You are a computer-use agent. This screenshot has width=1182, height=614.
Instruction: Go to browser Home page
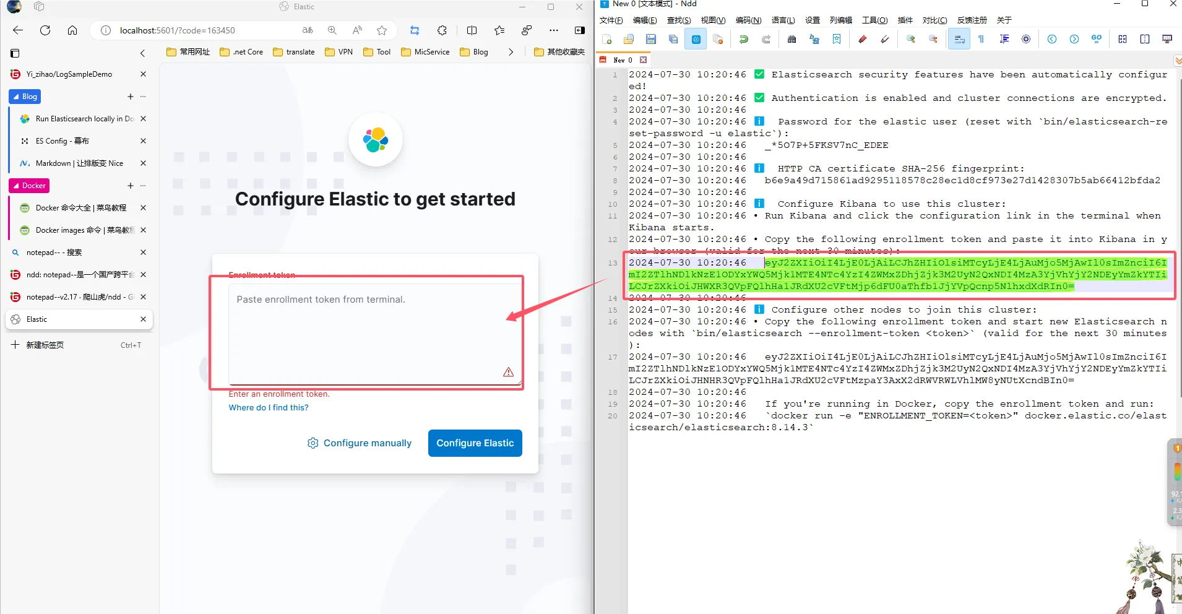pyautogui.click(x=72, y=30)
